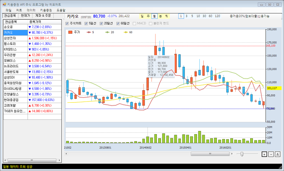Toggle the 주식차트 checkbox
284x171 pixels.
pos(67,23)
